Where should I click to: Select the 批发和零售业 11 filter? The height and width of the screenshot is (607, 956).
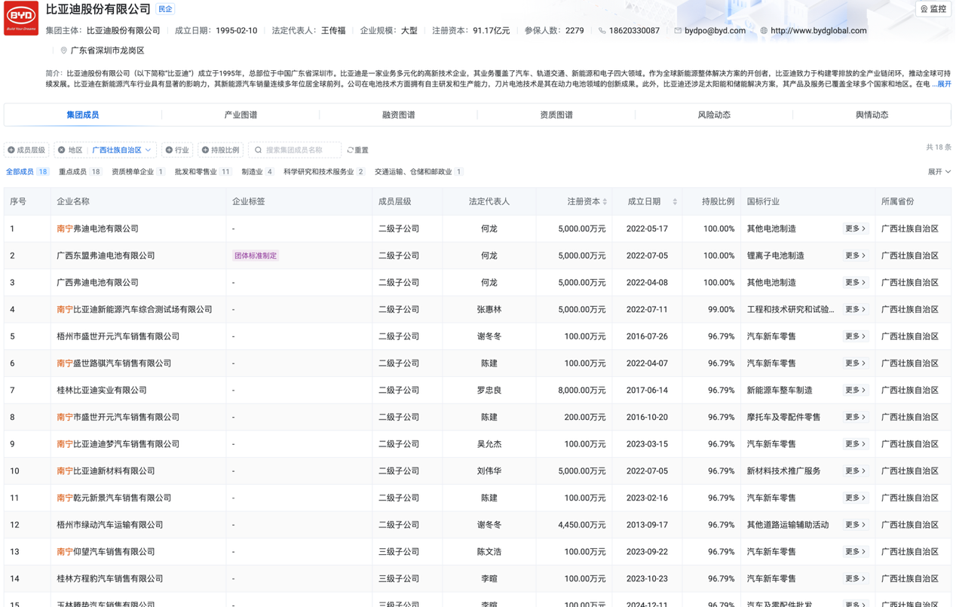[x=204, y=172]
